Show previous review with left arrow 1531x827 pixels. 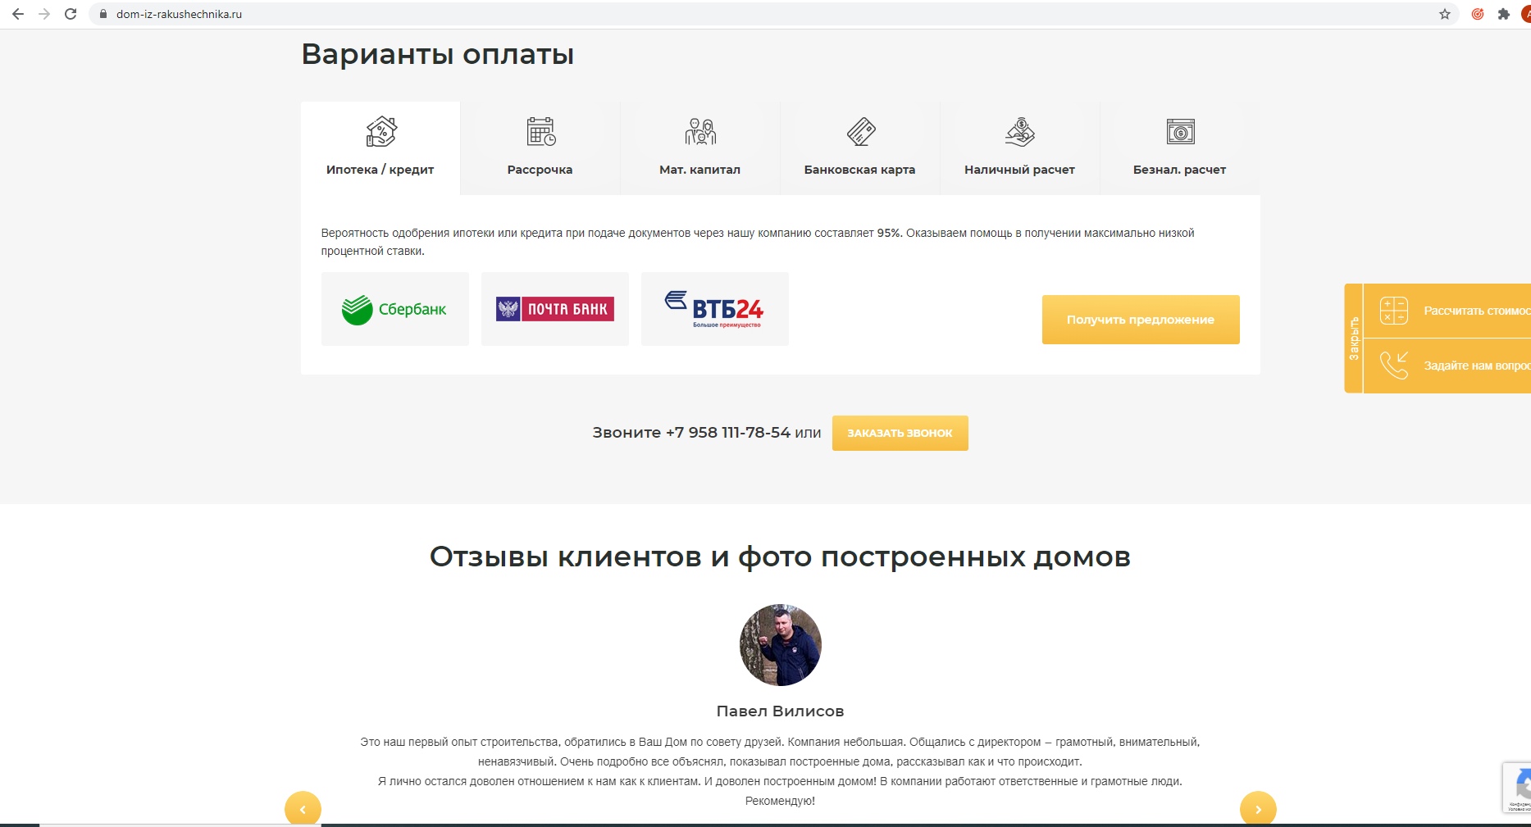303,808
